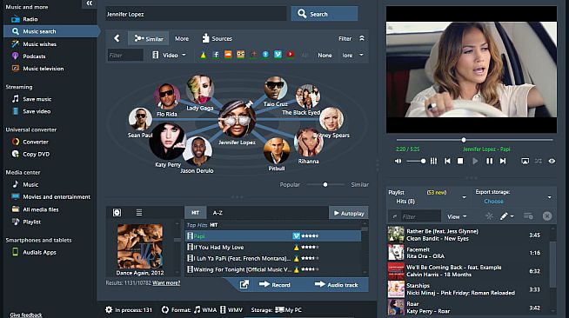Adjust the volume slider
The image size is (569, 318).
point(416,162)
